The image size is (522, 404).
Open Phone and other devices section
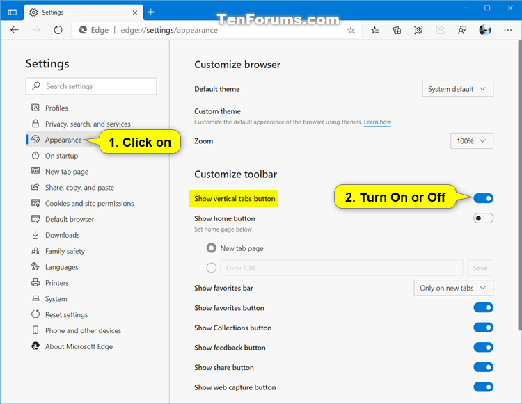84,330
